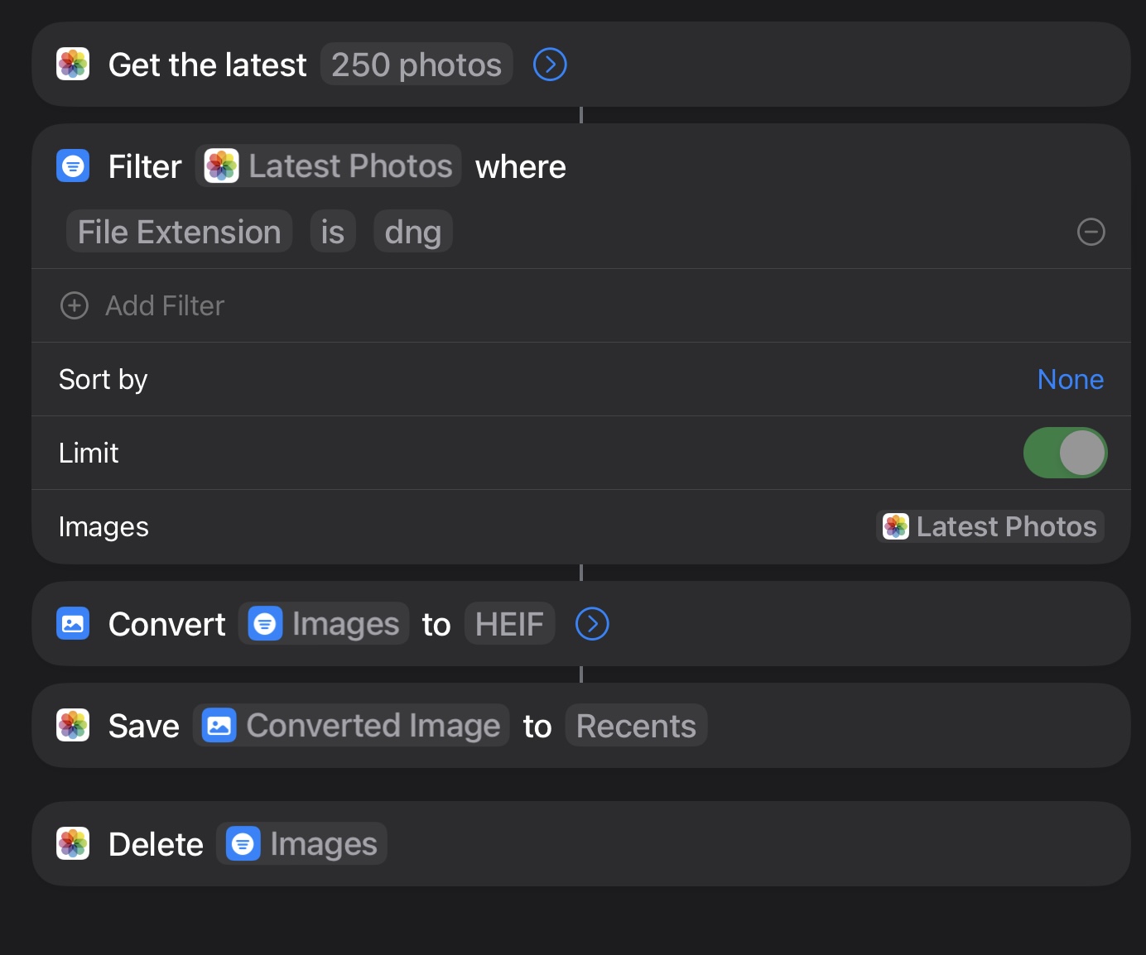Click the Photos icon in Get latest action
Screen dimensions: 1146x955
pos(73,65)
